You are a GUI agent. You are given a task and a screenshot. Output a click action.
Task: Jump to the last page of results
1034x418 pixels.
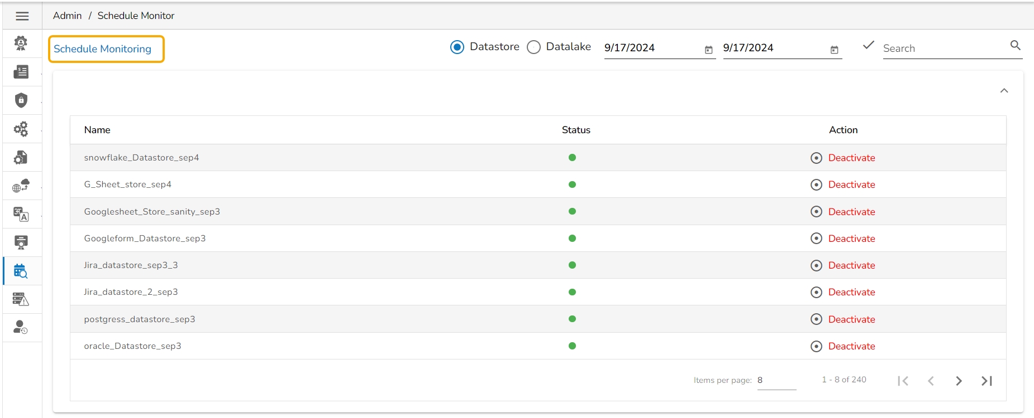987,381
